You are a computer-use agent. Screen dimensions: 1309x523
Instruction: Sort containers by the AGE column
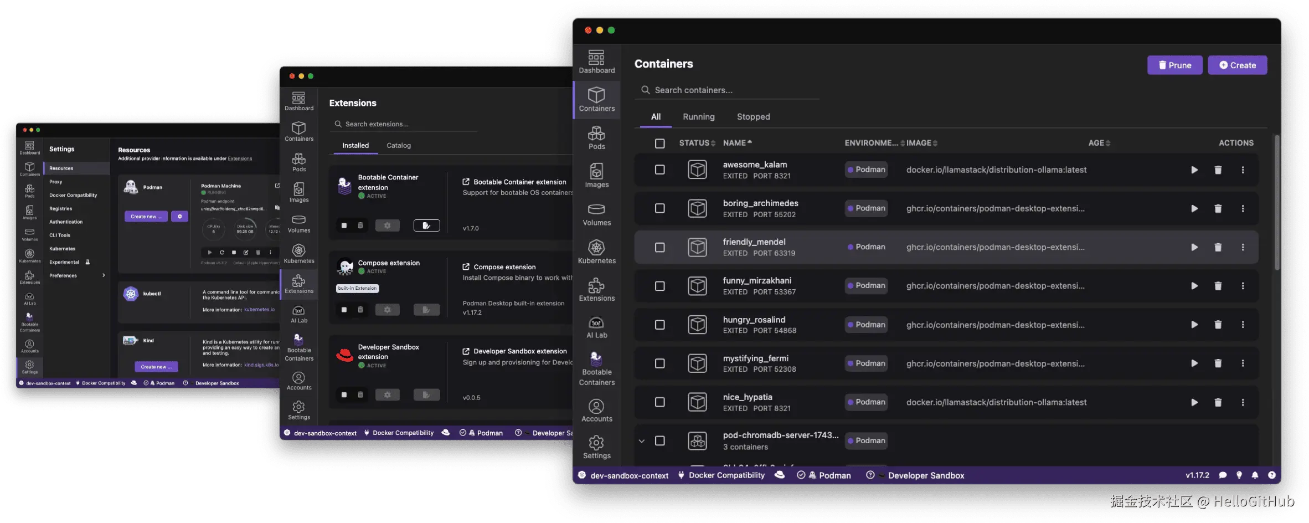click(x=1099, y=143)
